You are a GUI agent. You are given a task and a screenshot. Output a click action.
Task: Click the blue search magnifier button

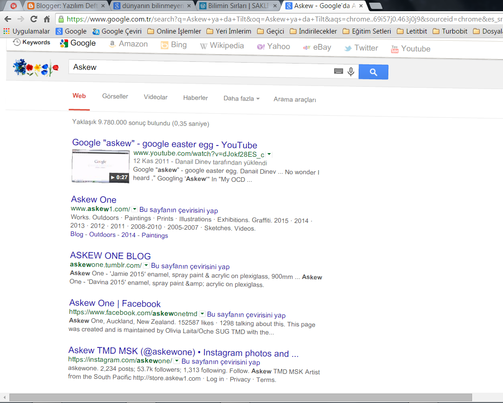374,72
